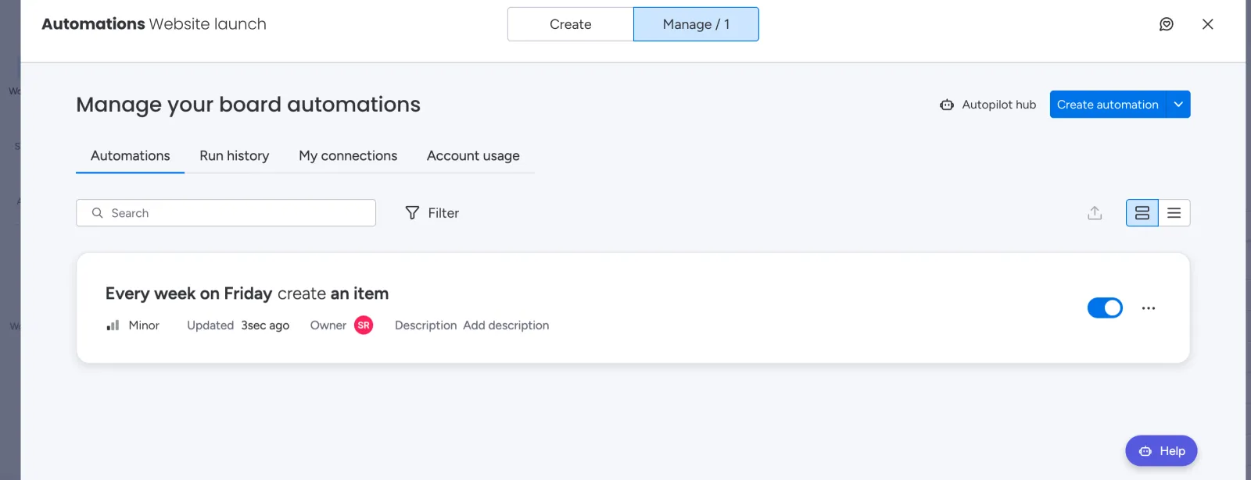Click the search magnifier icon
Screen dimensions: 1251x480
97,213
